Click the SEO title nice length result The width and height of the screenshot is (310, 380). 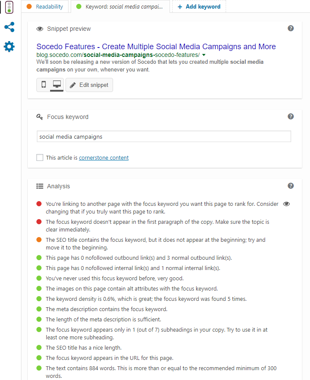coord(83,348)
